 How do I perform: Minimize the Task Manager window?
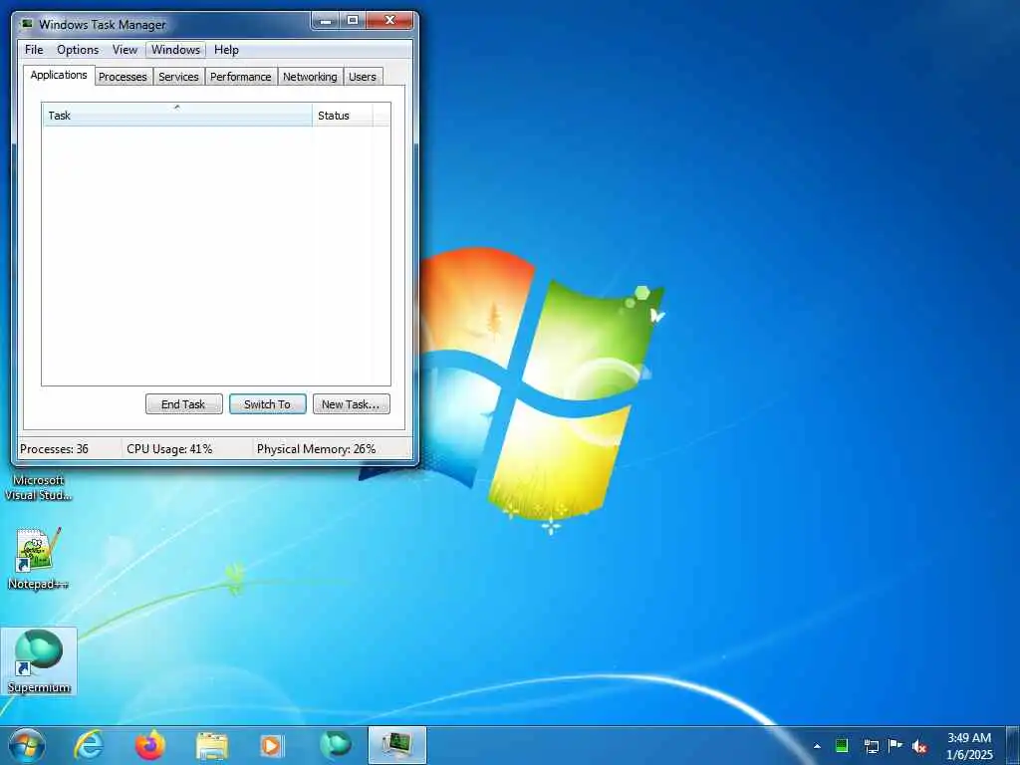pos(326,21)
